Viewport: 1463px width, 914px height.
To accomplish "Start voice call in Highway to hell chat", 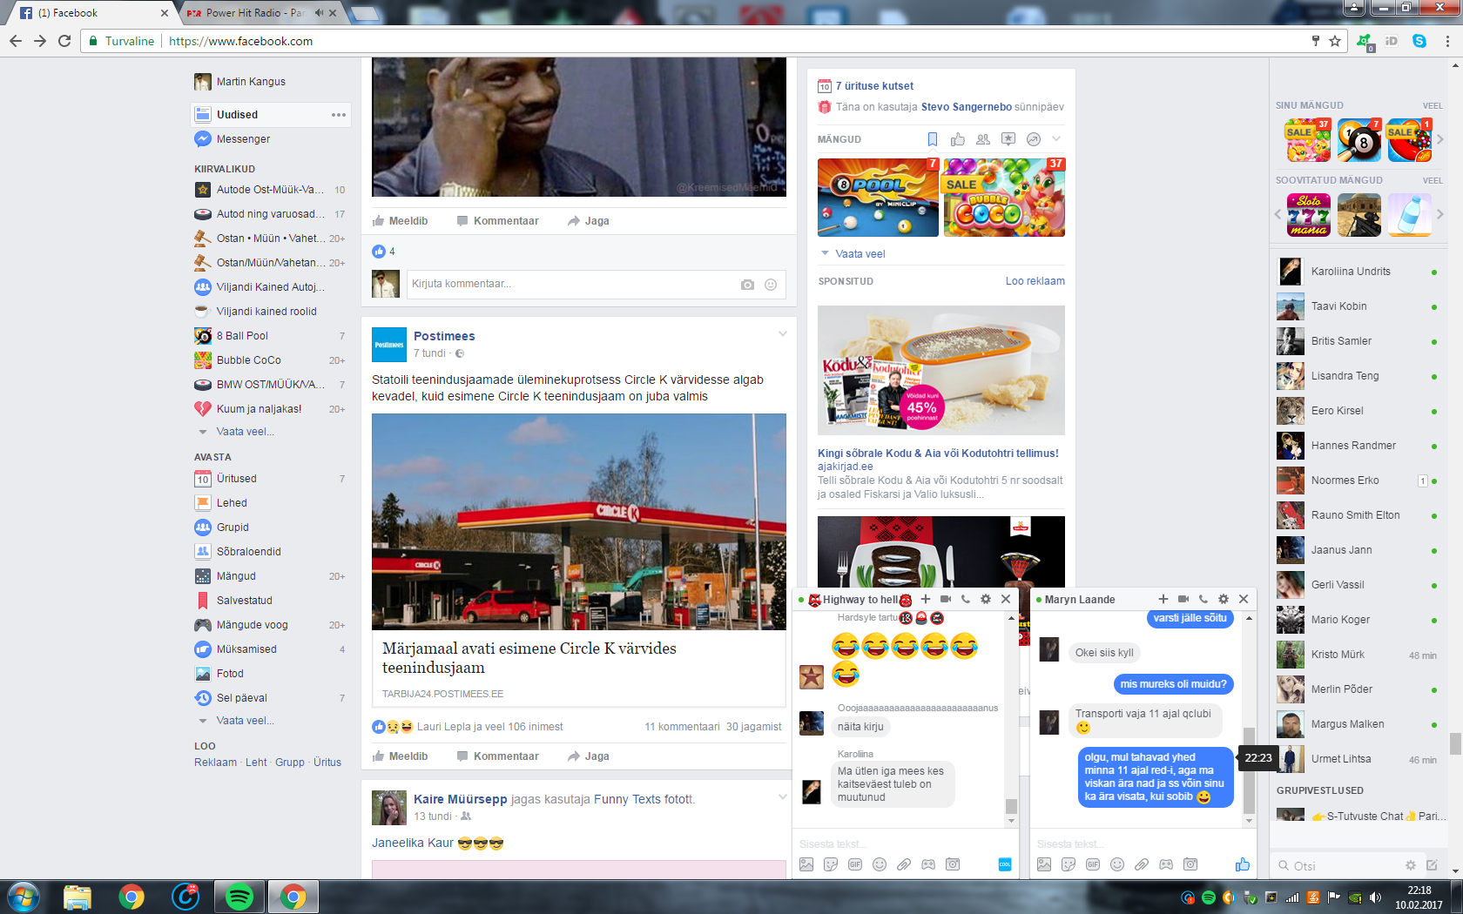I will tap(966, 599).
